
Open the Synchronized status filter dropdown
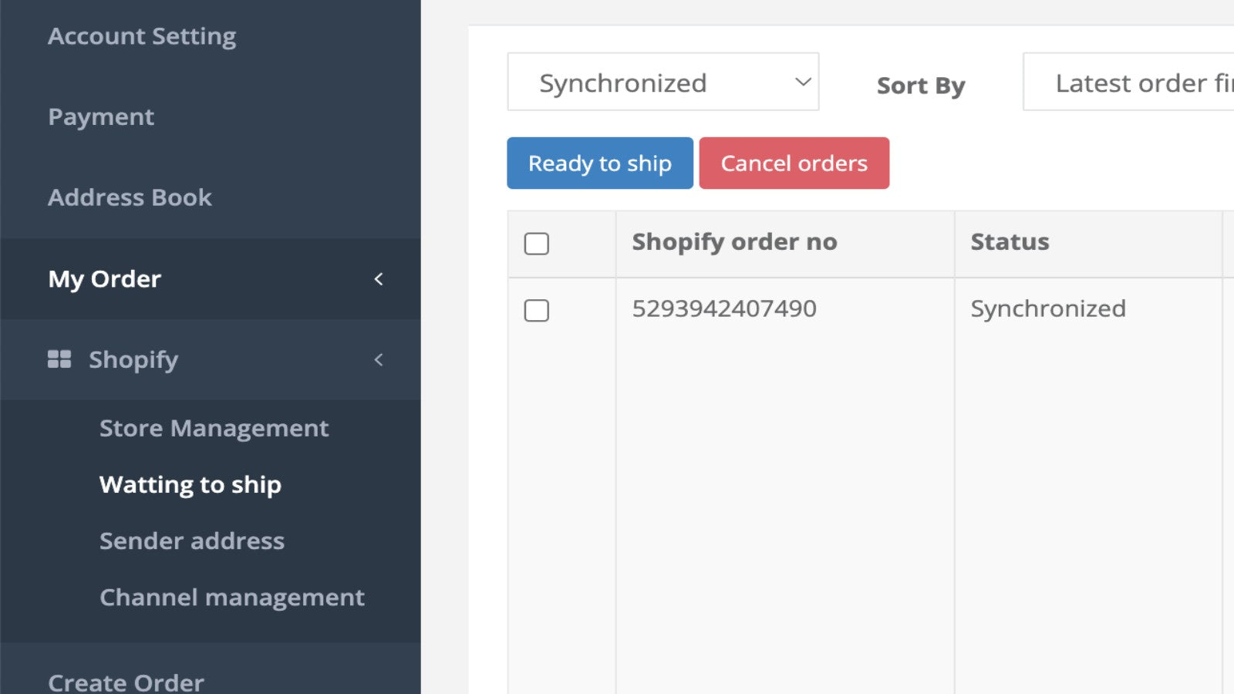click(x=662, y=82)
